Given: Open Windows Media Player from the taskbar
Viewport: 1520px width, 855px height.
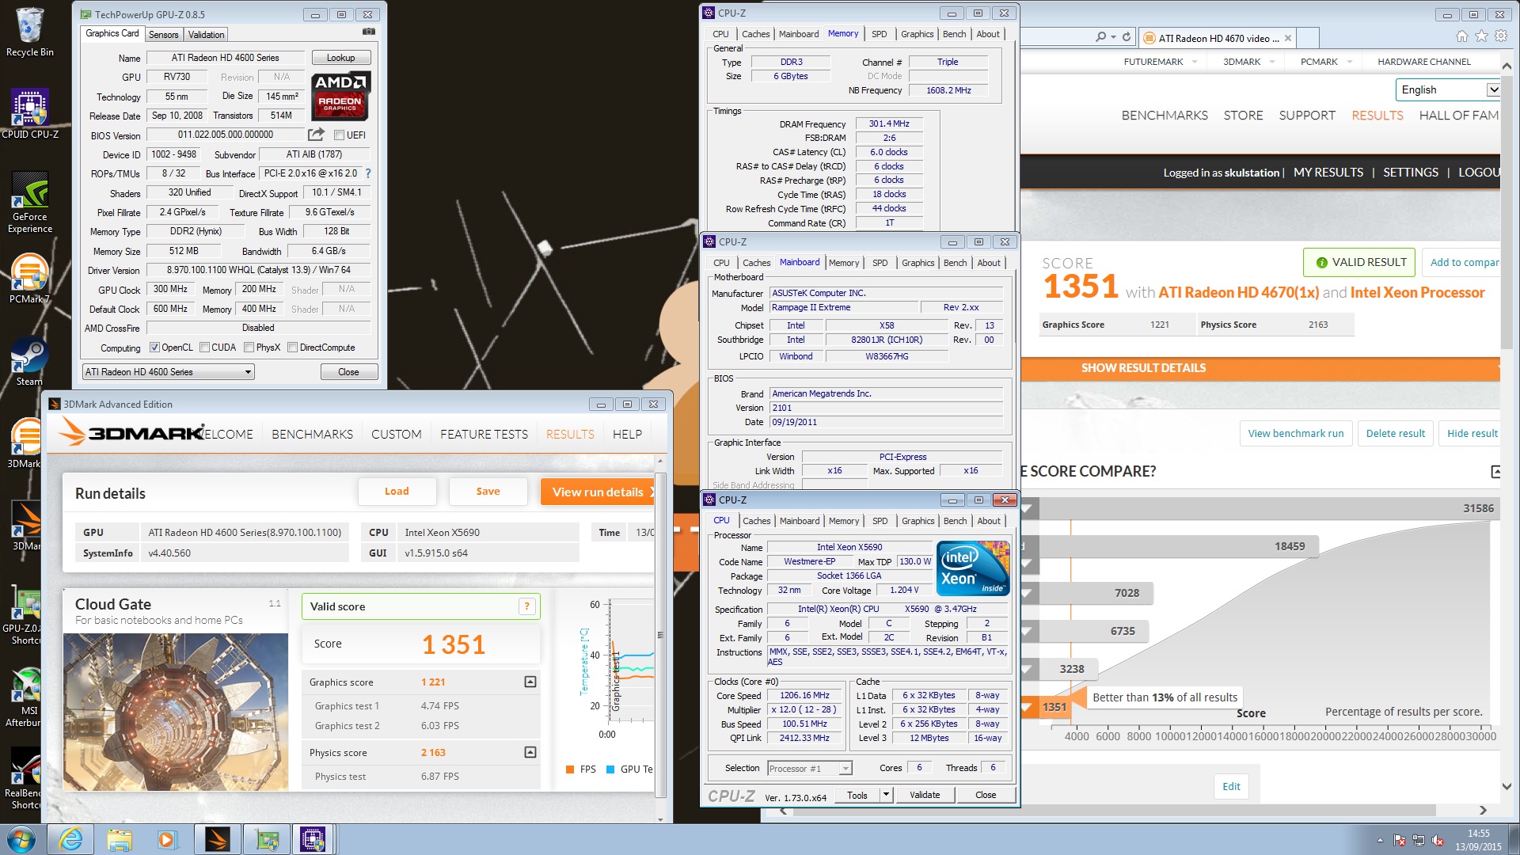Looking at the screenshot, I should click(167, 839).
